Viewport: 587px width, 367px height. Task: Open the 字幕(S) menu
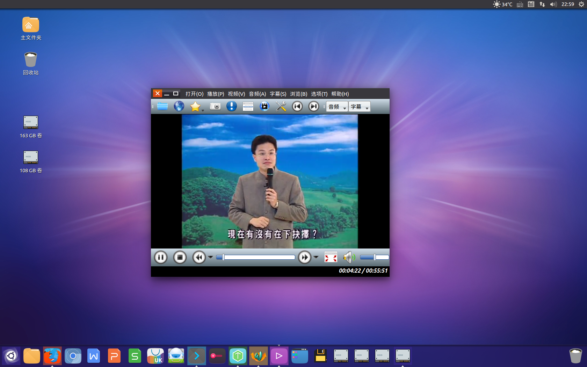click(x=278, y=94)
